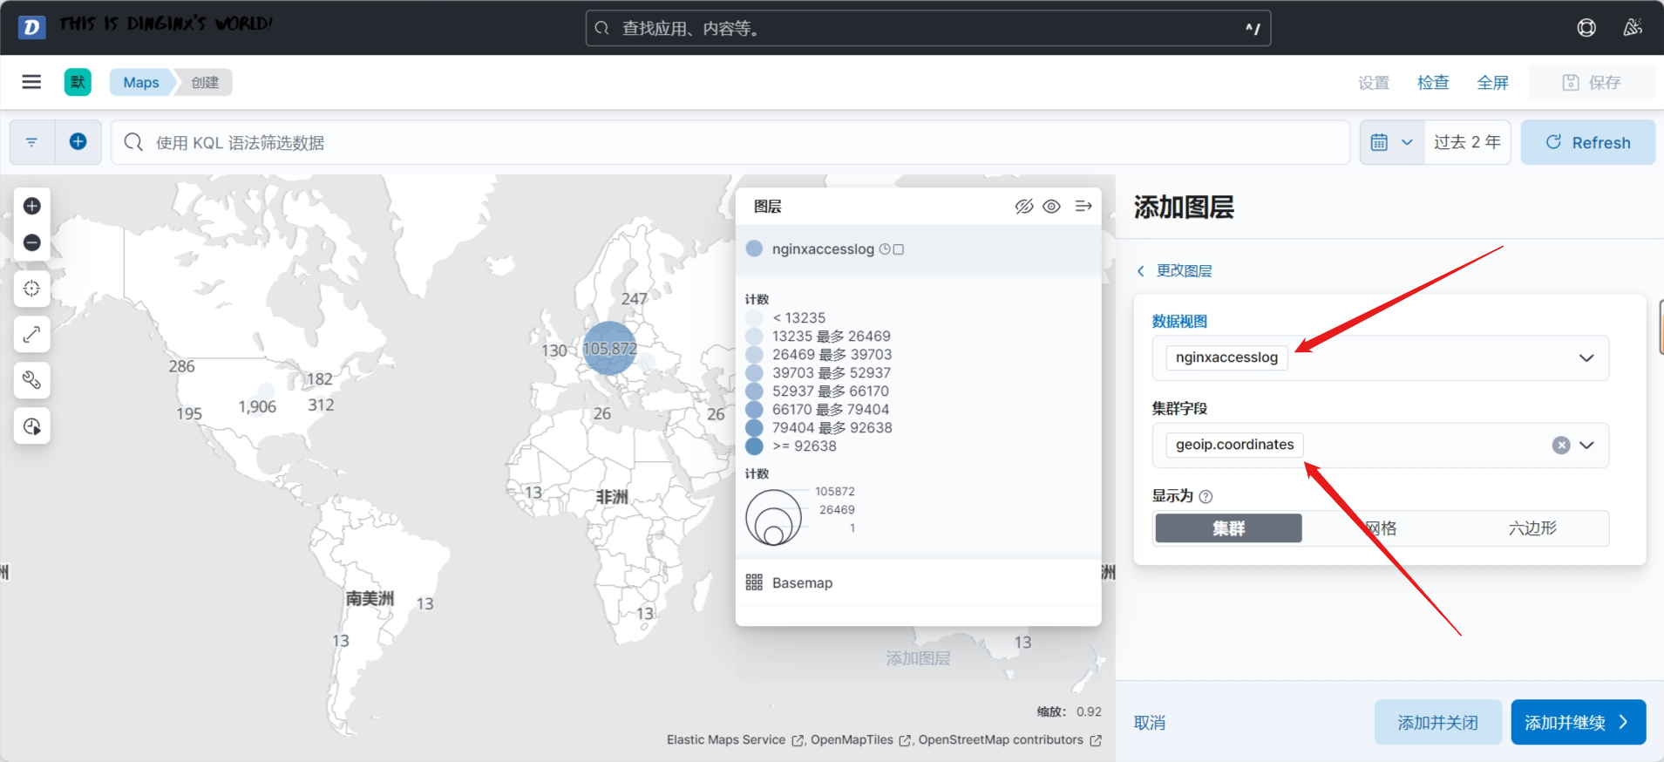The width and height of the screenshot is (1664, 762).
Task: Open the saved filter menu icon
Action: click(x=32, y=142)
